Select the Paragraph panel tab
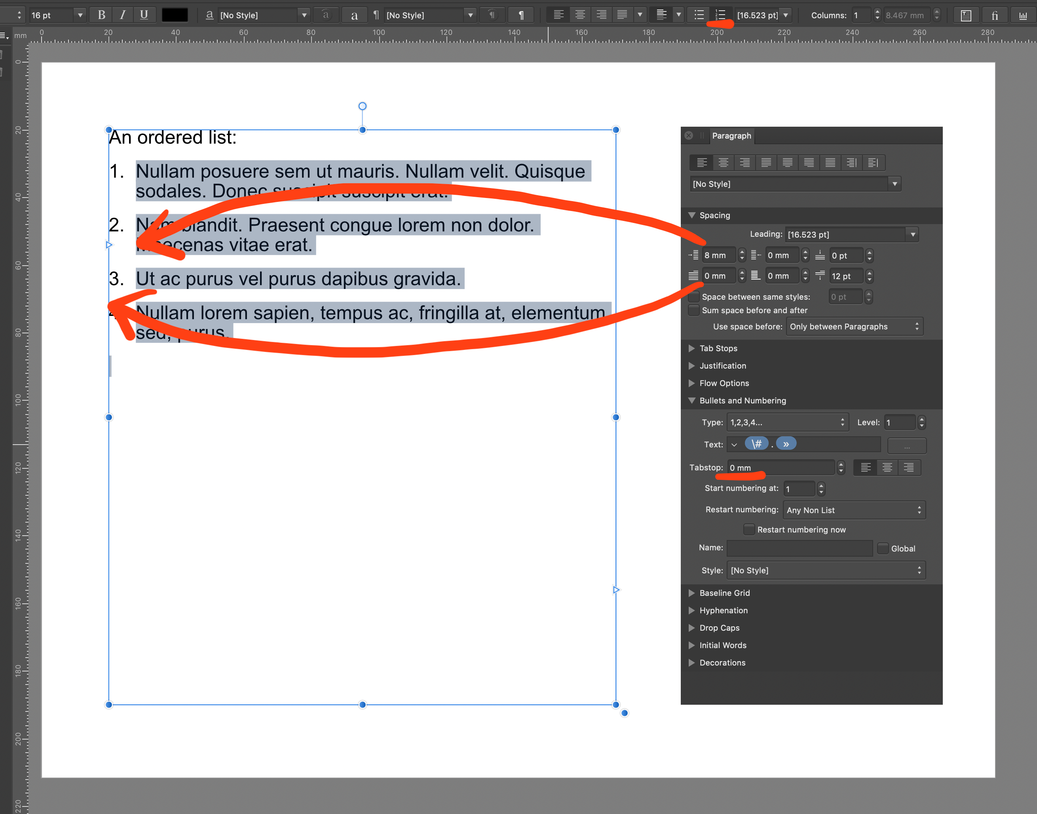Image resolution: width=1037 pixels, height=814 pixels. pyautogui.click(x=731, y=136)
